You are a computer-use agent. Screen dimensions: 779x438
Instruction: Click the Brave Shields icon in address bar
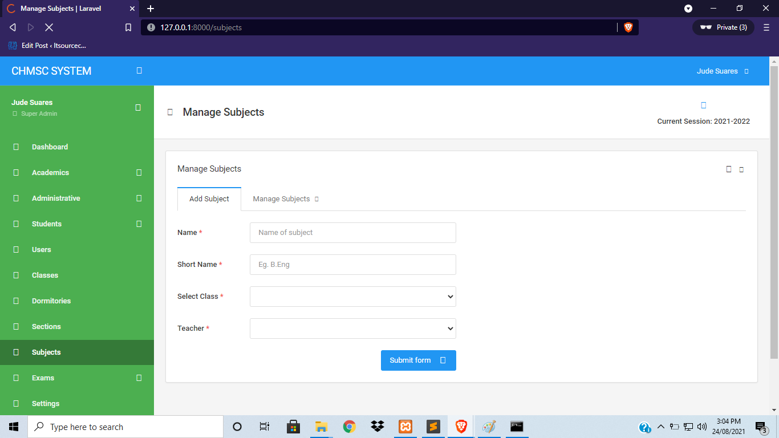tap(628, 27)
